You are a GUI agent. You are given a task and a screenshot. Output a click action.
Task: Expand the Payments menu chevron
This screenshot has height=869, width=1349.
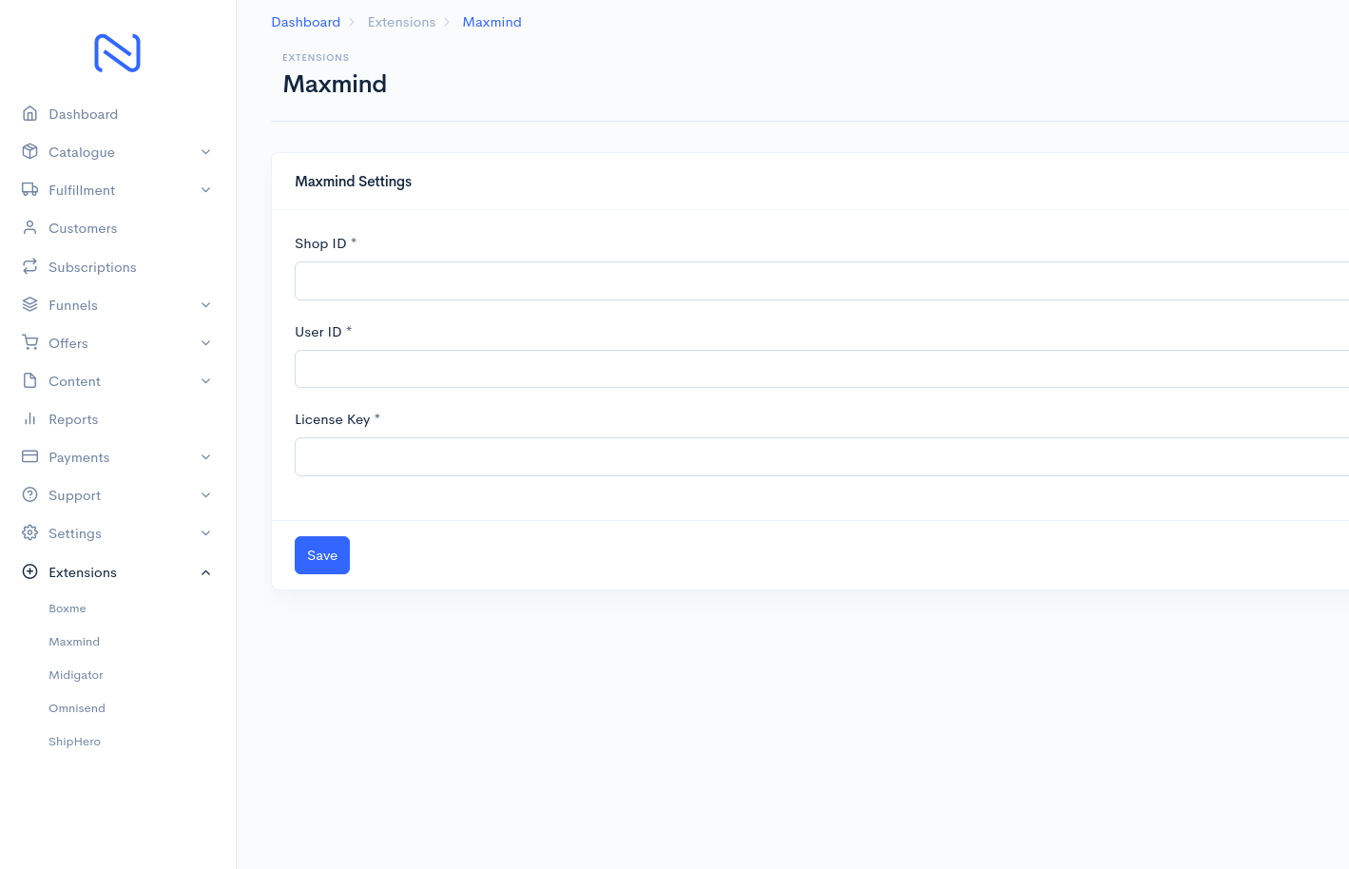[205, 457]
